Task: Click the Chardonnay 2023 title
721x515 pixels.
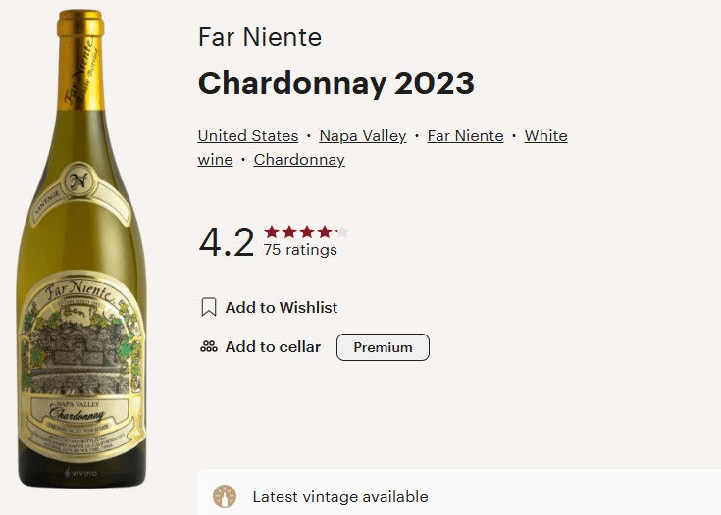Action: (x=336, y=83)
